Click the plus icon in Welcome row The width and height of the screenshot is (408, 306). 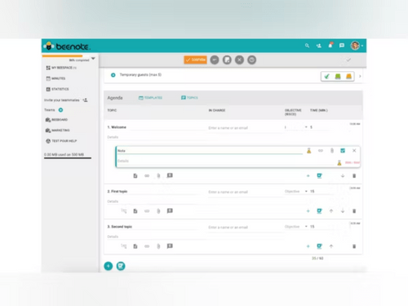coord(308,175)
